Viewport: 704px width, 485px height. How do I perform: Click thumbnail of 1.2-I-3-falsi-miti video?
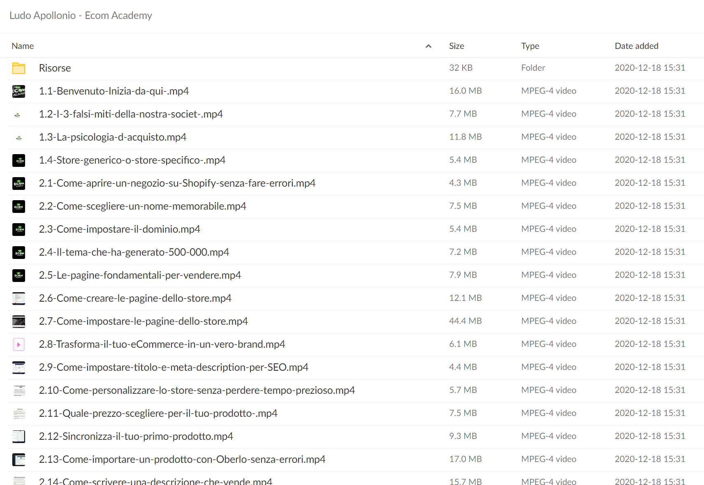pos(19,114)
